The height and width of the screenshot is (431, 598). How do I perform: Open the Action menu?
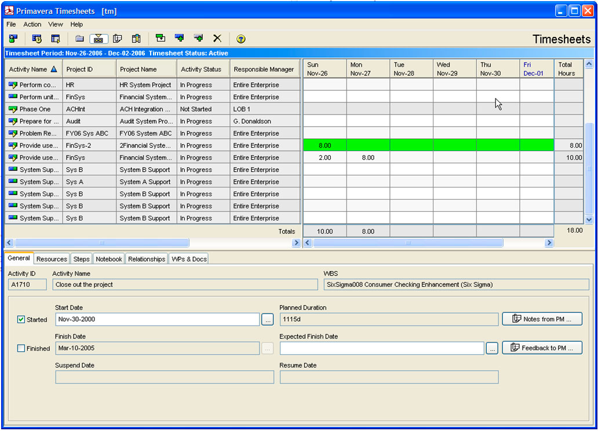[32, 24]
